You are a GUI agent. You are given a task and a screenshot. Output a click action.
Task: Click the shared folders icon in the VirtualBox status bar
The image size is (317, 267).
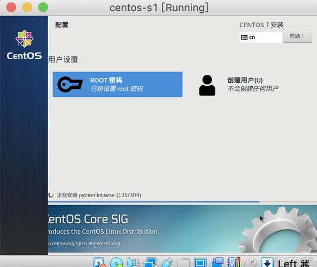(183, 262)
